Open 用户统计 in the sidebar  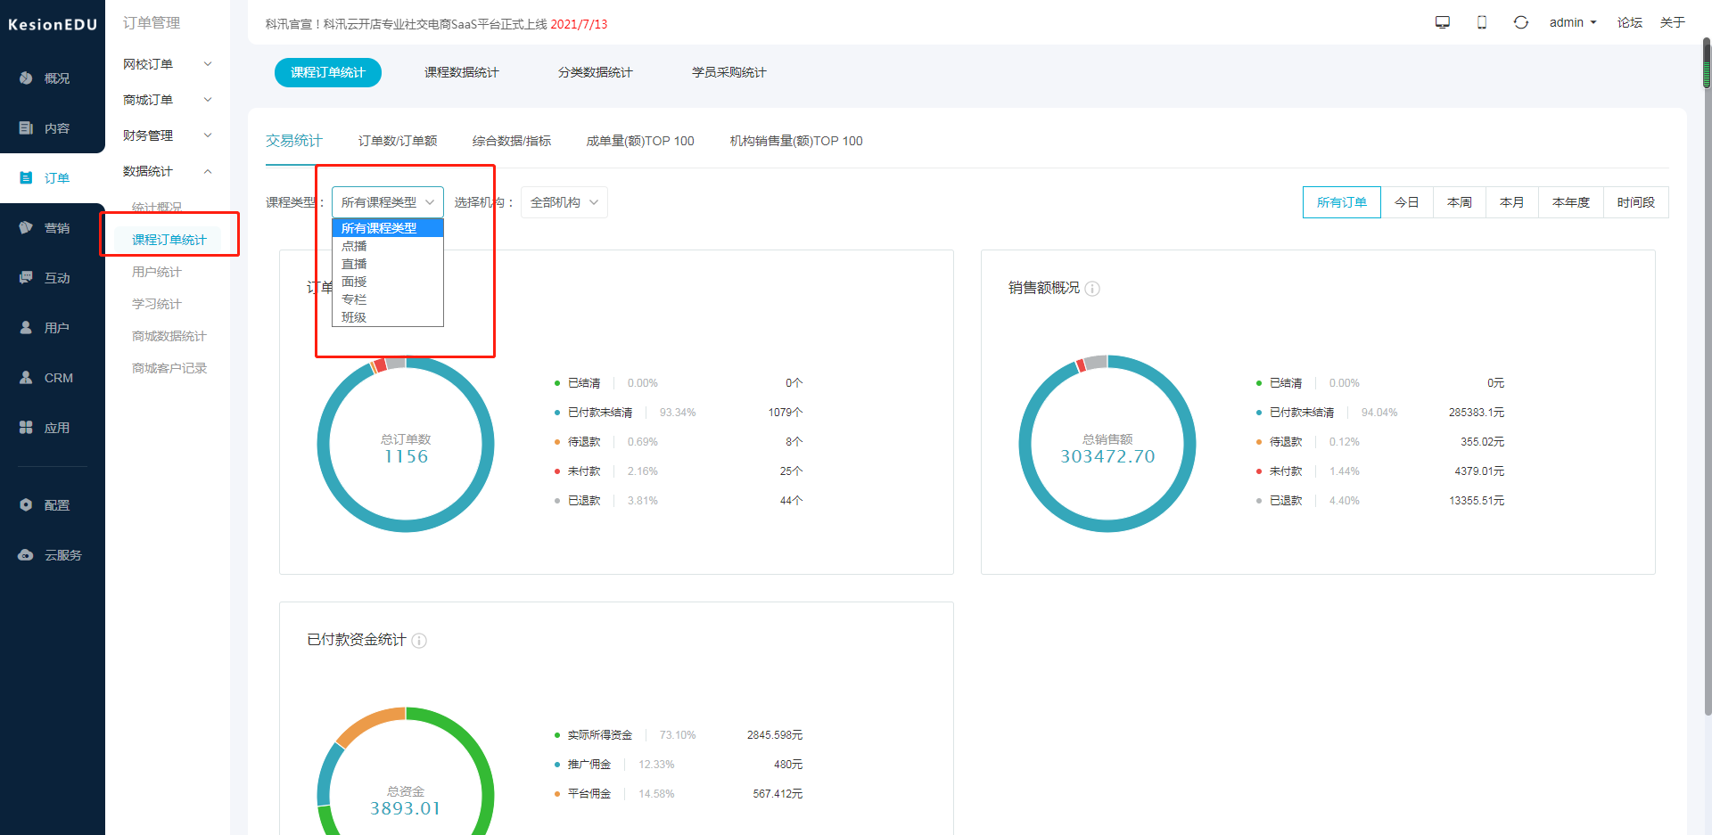coord(157,272)
